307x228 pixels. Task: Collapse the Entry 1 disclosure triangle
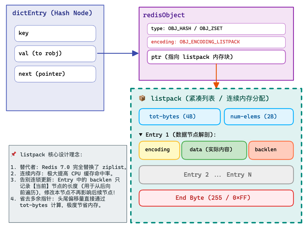pyautogui.click(x=141, y=135)
